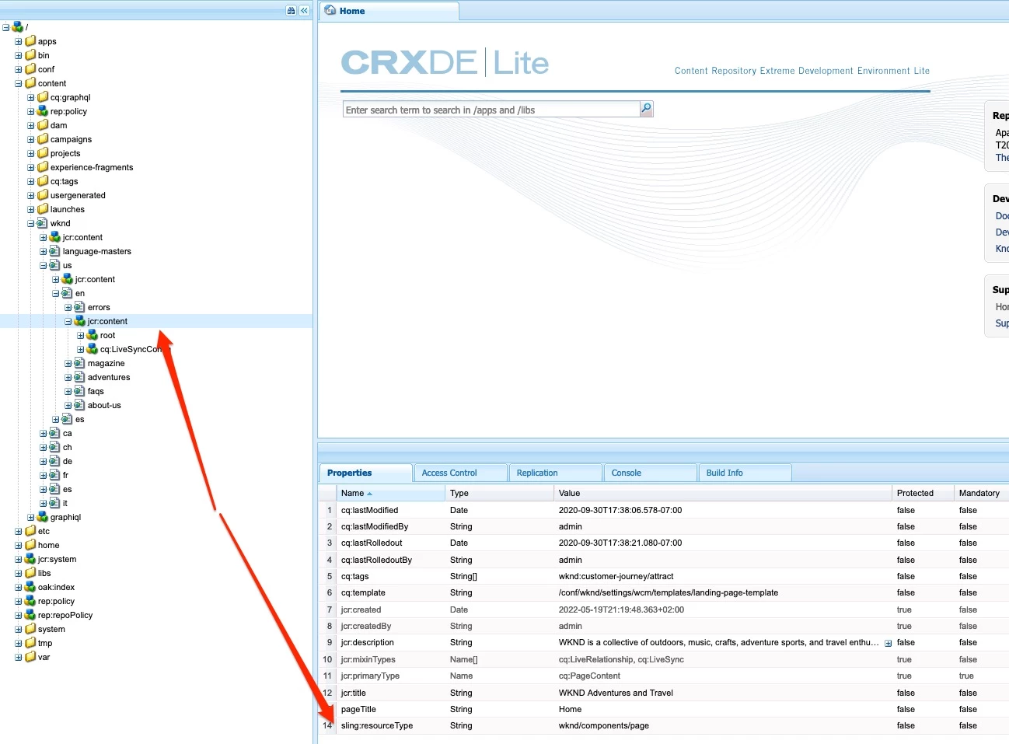The image size is (1009, 744).
Task: Click the rep:policy node icon under content
Action: 43,111
